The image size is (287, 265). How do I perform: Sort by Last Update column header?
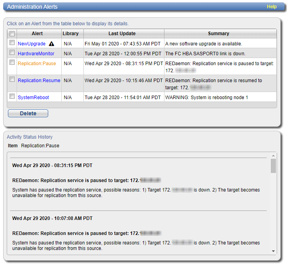(x=122, y=34)
